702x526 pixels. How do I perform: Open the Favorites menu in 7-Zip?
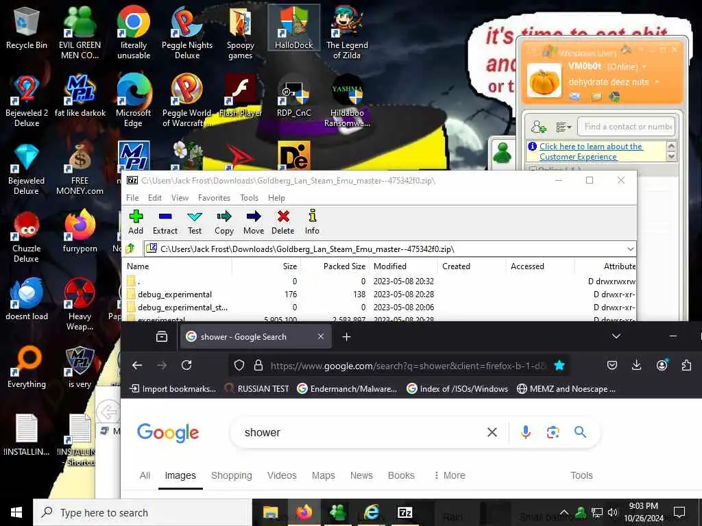[x=214, y=198]
